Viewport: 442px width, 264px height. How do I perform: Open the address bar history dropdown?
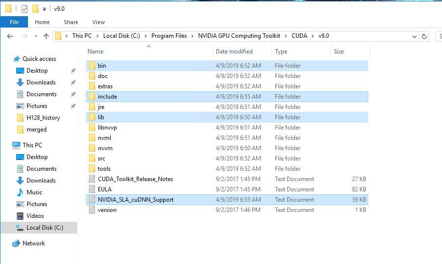[414, 36]
